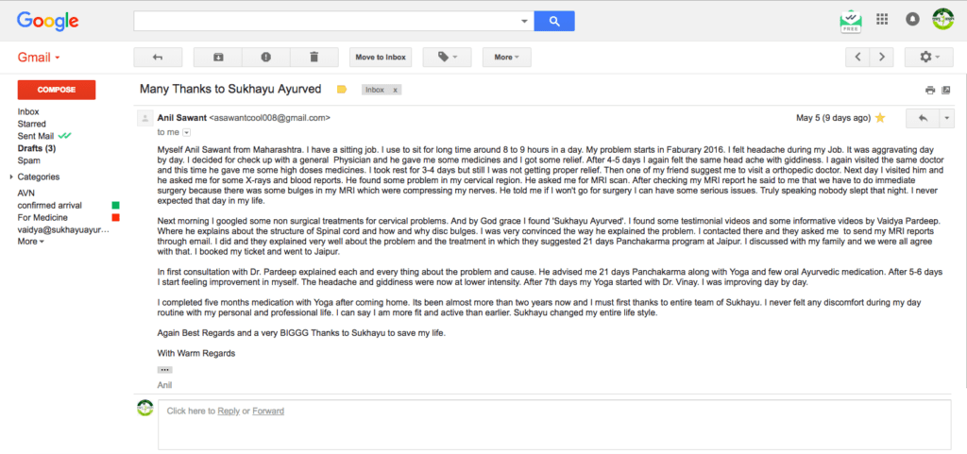Archive this email conversation

218,58
